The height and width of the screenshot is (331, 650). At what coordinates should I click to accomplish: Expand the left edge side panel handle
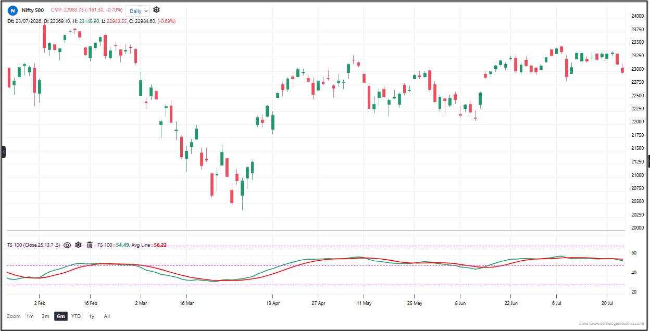[4, 152]
